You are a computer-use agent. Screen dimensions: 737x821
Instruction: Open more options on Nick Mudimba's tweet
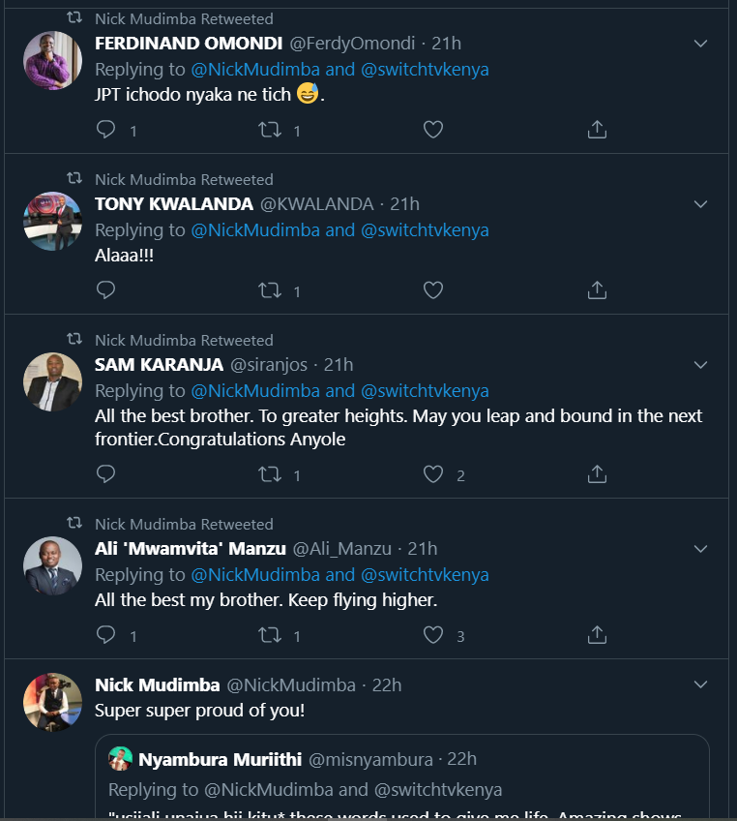pos(701,684)
